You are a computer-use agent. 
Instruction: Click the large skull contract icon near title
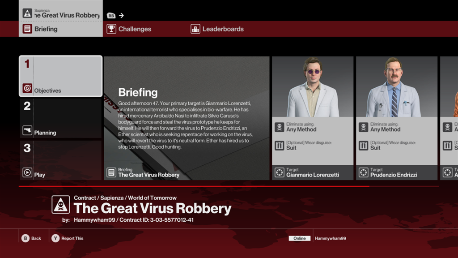[61, 204]
